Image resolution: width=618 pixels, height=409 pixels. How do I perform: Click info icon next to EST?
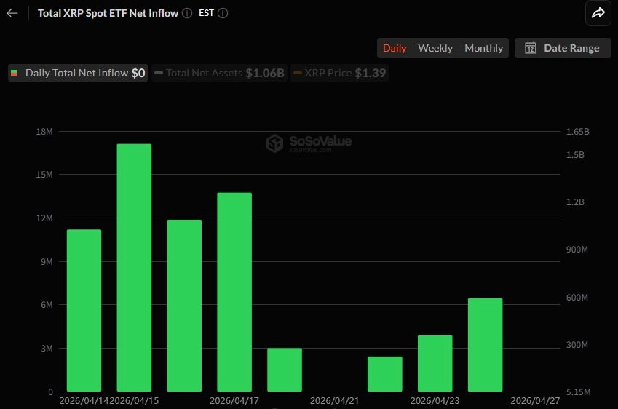pos(223,13)
